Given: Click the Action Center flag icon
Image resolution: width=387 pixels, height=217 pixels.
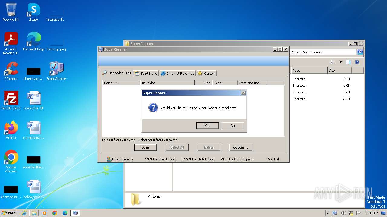Looking at the screenshot, I should pos(358,213).
